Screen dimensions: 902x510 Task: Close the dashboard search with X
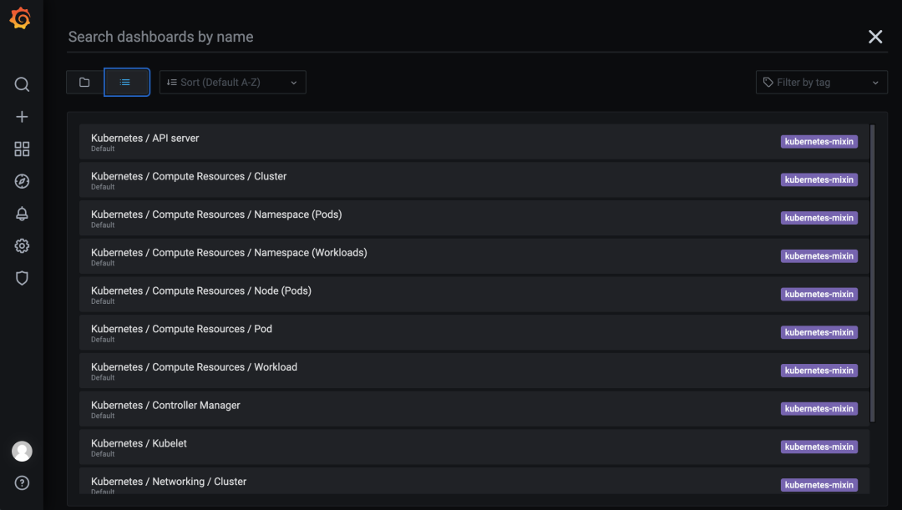(875, 37)
